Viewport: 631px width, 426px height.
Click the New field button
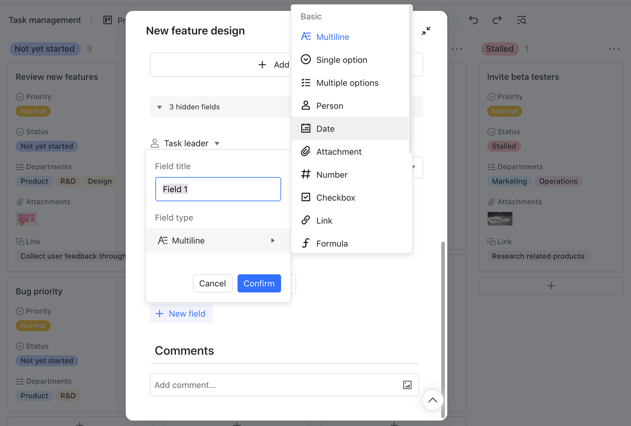(x=181, y=314)
